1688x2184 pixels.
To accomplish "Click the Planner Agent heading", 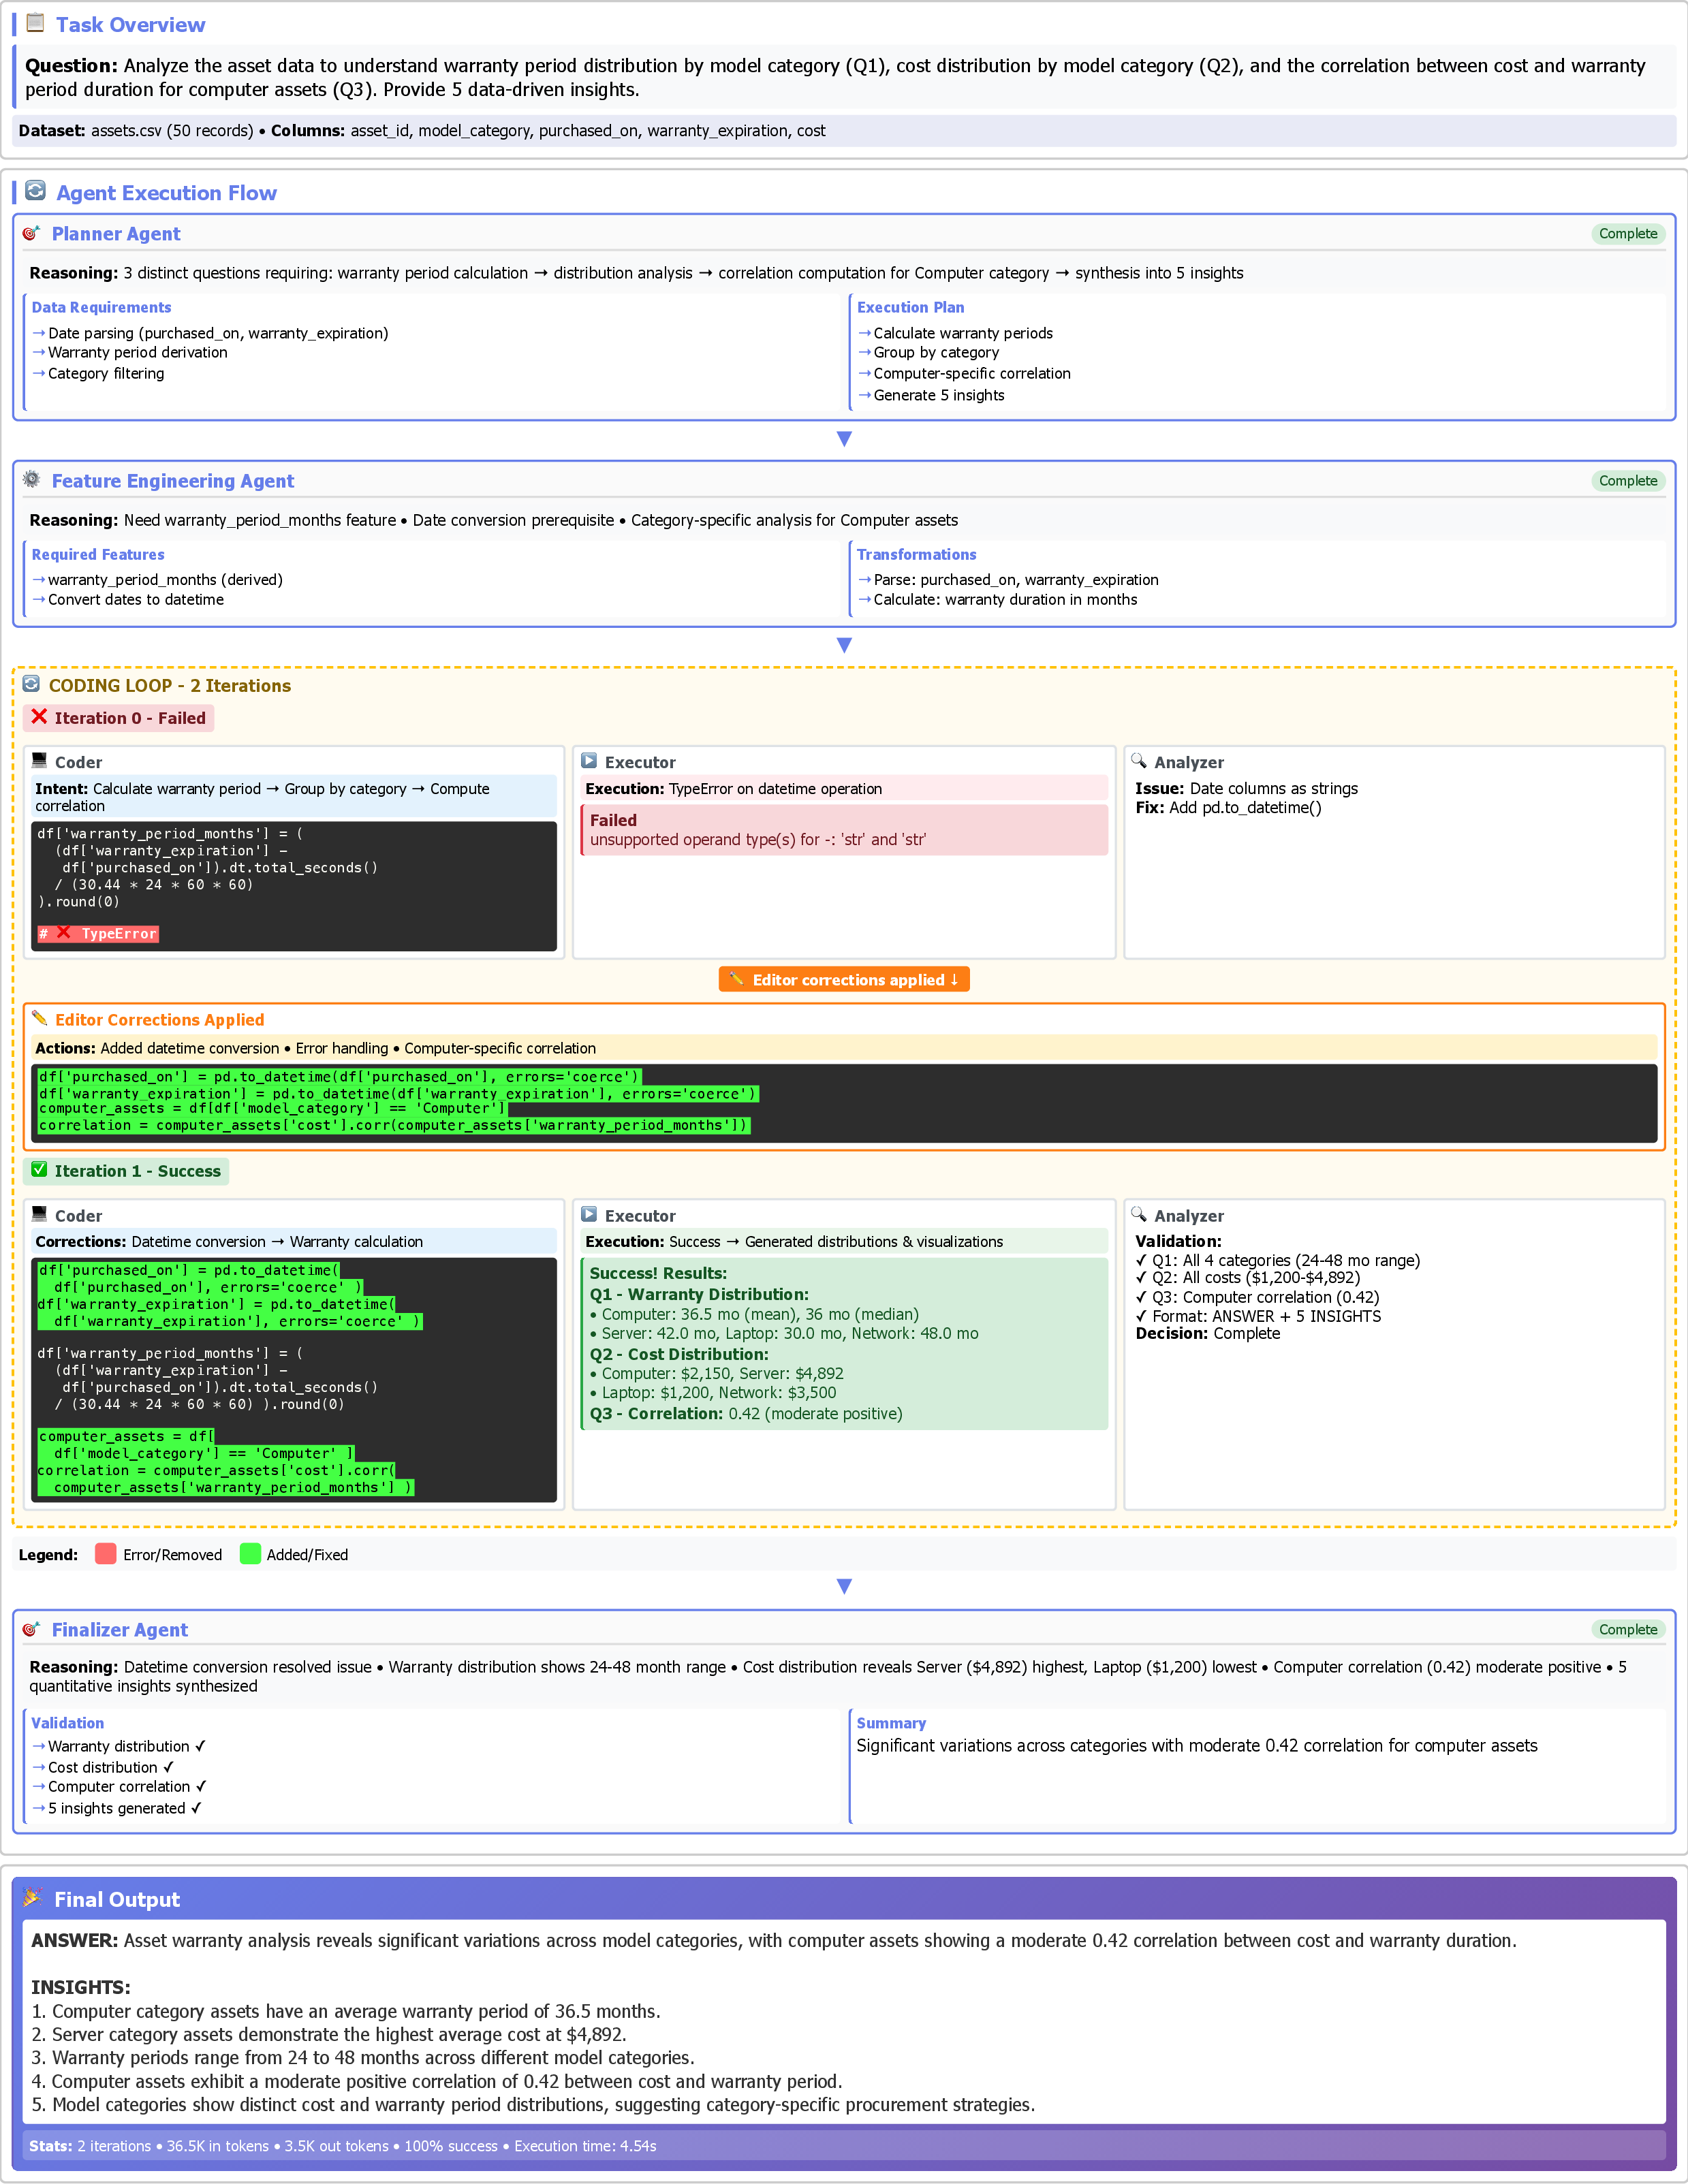I will coord(116,234).
